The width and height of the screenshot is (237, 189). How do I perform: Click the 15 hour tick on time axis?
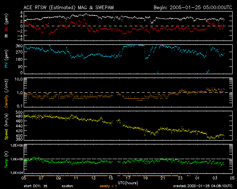point(111,178)
